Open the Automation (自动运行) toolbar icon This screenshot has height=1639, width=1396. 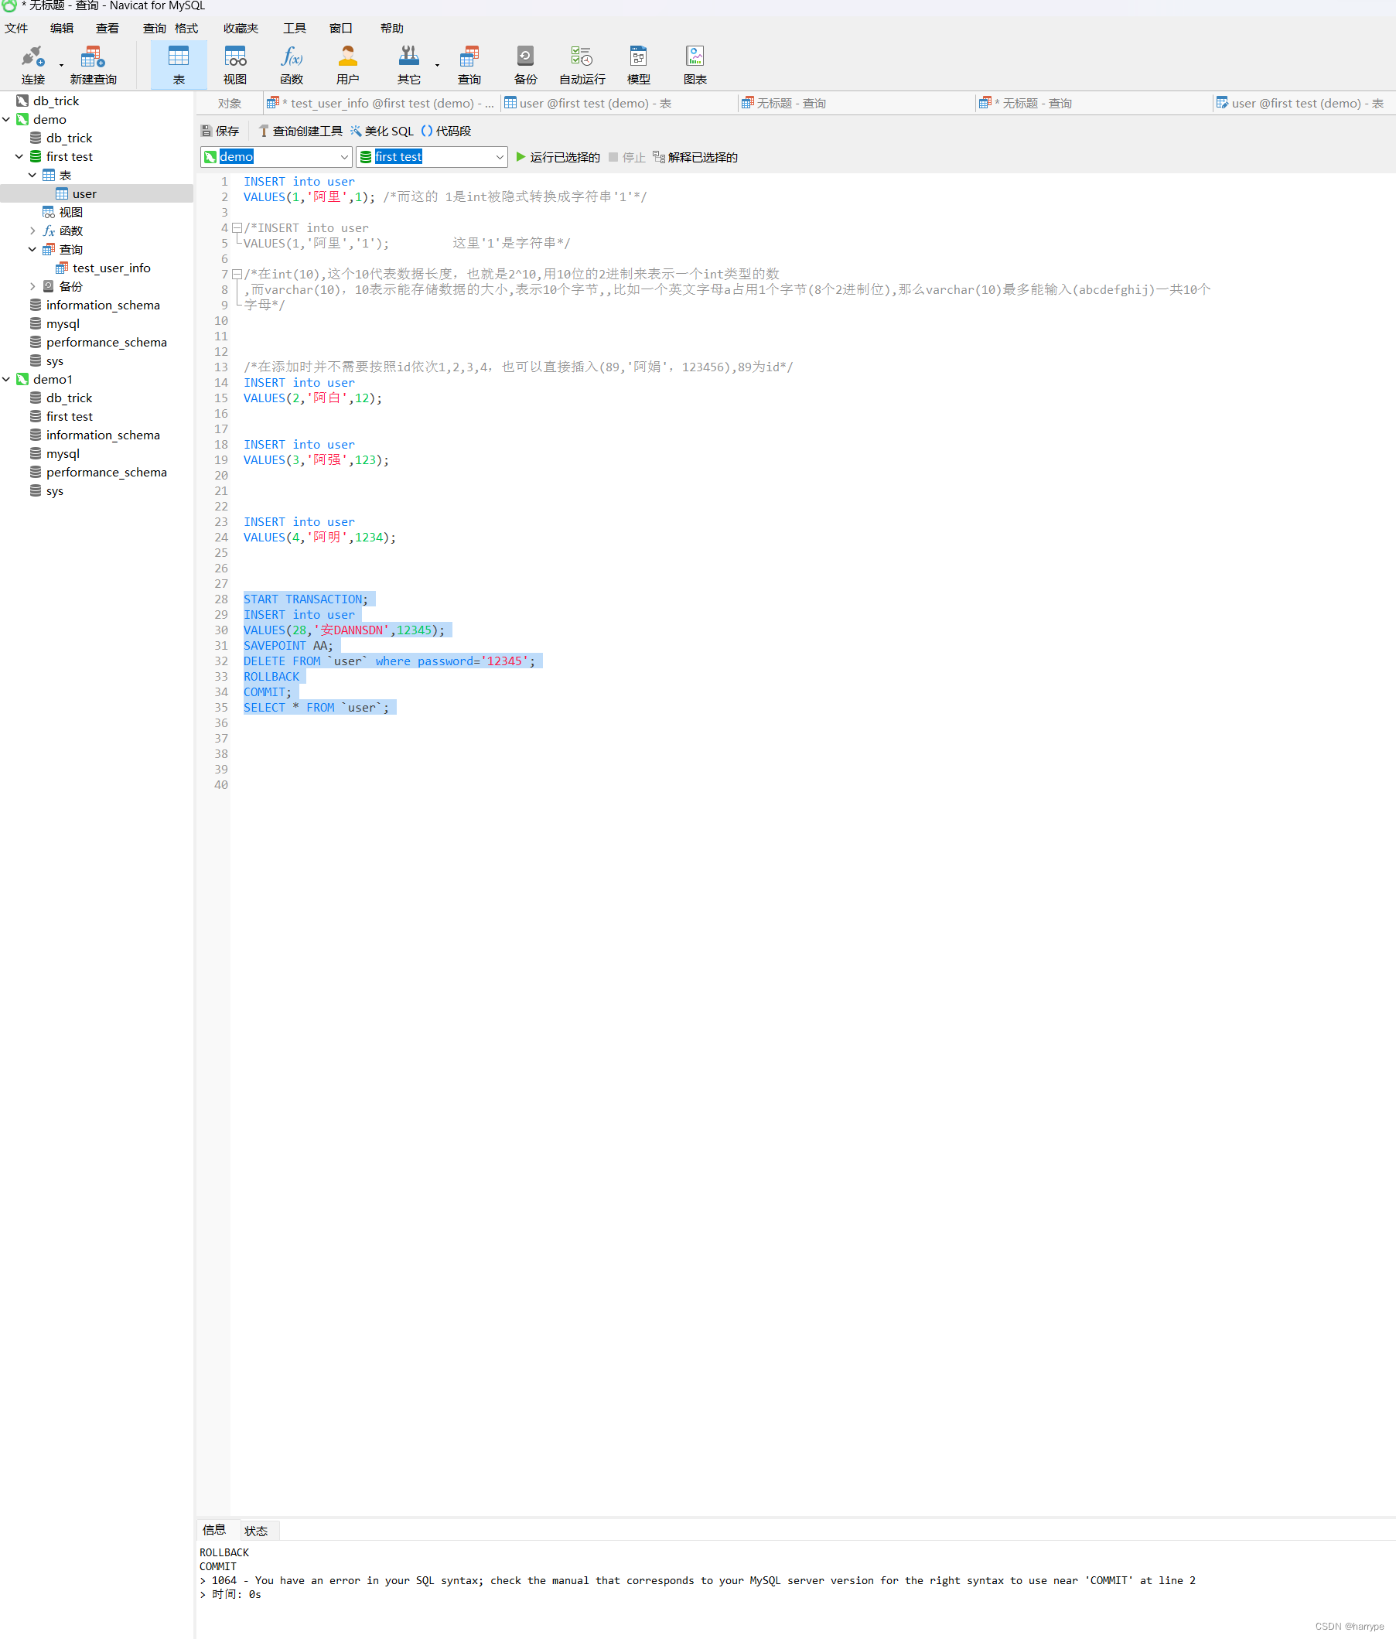(582, 65)
